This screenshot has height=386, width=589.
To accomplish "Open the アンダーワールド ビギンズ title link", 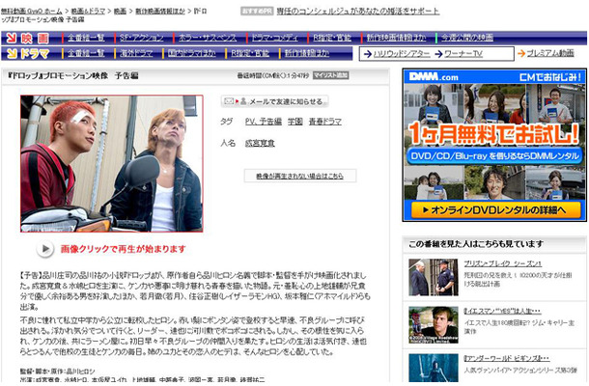I will click(x=507, y=358).
